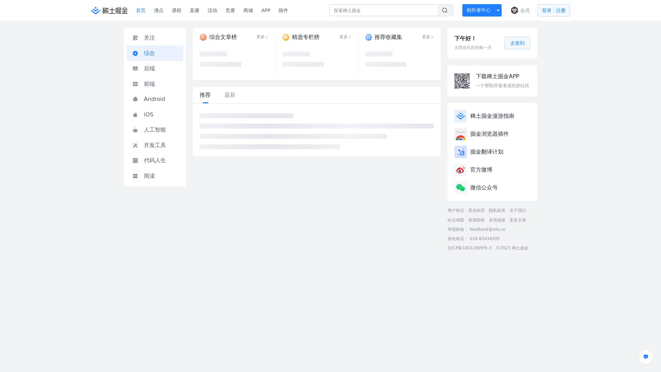Image resolution: width=661 pixels, height=372 pixels.
Task: Click the Chrome plugin icon
Action: coord(461,134)
